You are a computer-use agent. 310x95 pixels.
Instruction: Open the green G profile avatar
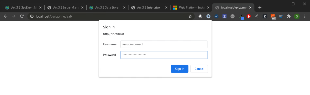coord(297,16)
